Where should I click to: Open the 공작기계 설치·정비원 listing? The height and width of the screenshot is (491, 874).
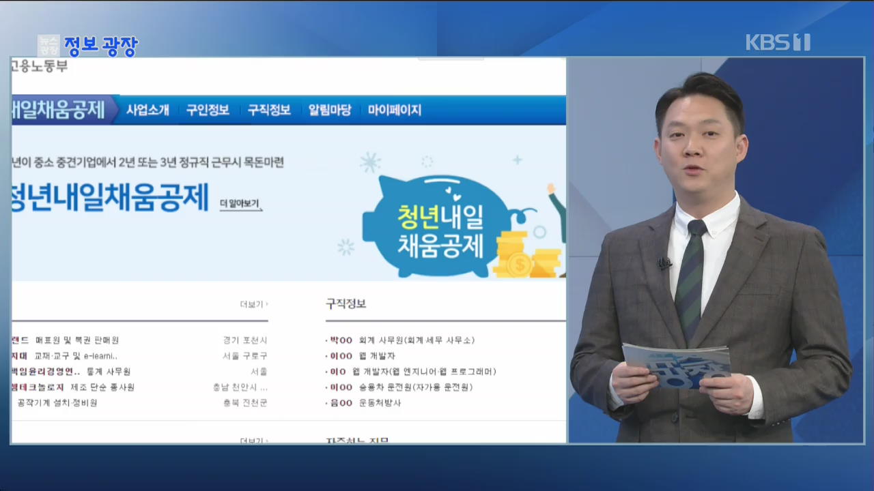coord(57,403)
